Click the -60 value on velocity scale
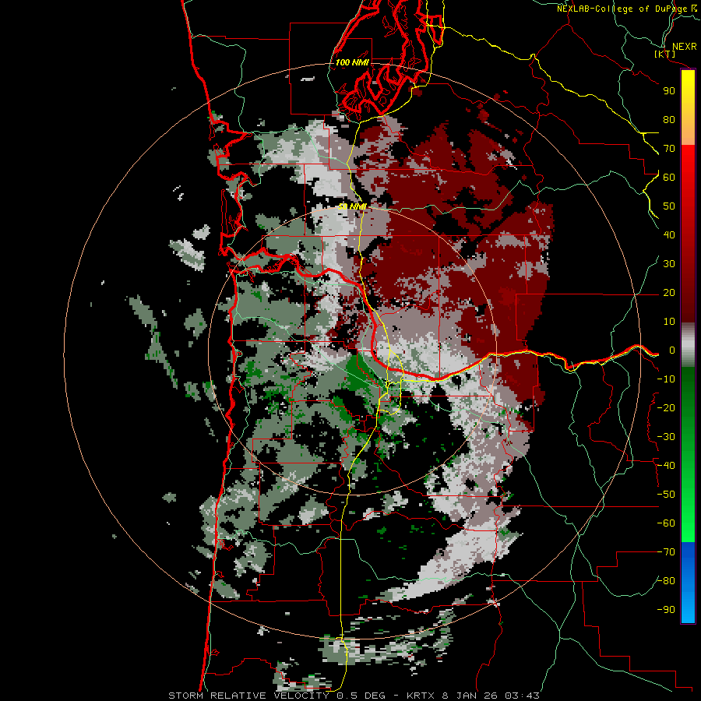The height and width of the screenshot is (701, 701). [666, 523]
